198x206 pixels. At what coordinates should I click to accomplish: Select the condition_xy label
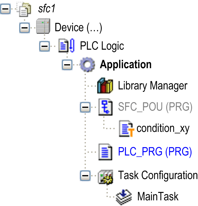163,129
